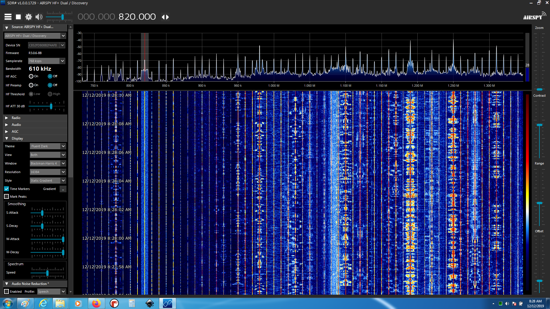Open the Theme dropdown showing Fluent Dark
This screenshot has height=309, width=550.
pyautogui.click(x=63, y=146)
